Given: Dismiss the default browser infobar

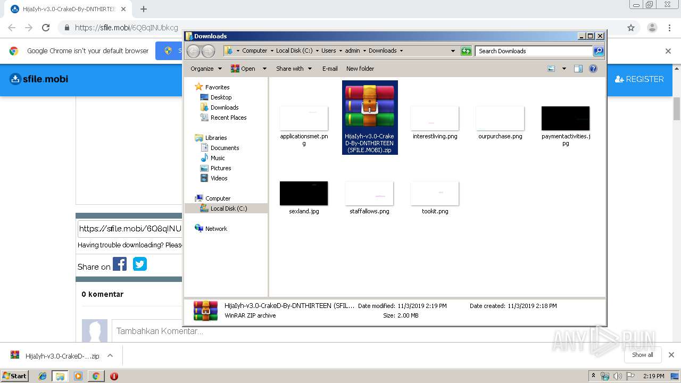Looking at the screenshot, I should (668, 51).
